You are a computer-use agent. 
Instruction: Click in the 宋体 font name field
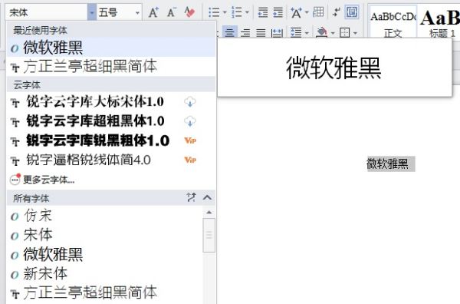pyautogui.click(x=47, y=12)
